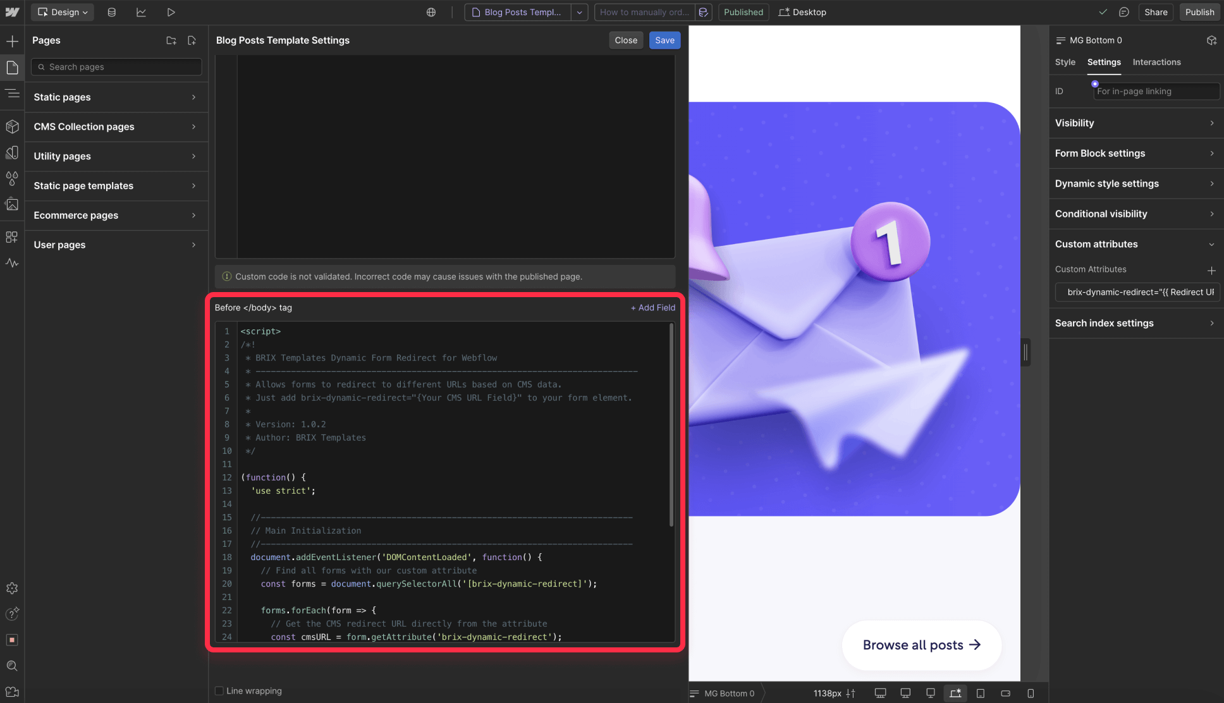The width and height of the screenshot is (1224, 703).
Task: Open the comments speech bubble icon
Action: (x=1124, y=12)
